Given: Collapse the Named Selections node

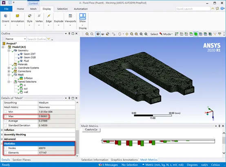Looking at the screenshot, I should click(x=9, y=82).
